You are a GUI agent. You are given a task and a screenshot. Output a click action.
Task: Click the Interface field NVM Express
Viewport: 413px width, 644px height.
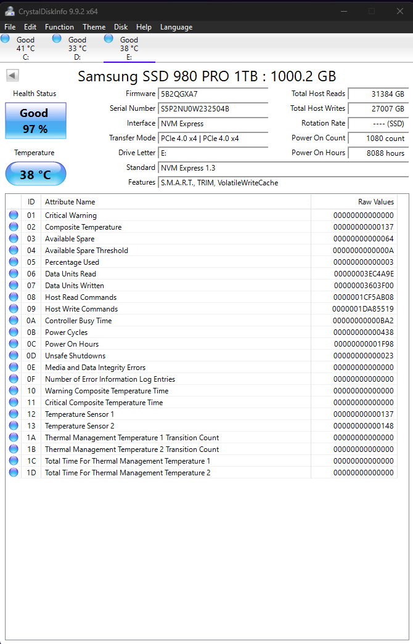(213, 123)
